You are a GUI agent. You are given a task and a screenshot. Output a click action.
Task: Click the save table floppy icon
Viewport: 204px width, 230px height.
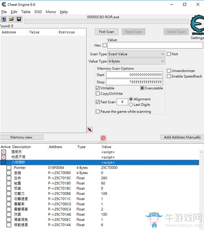coord(19,19)
